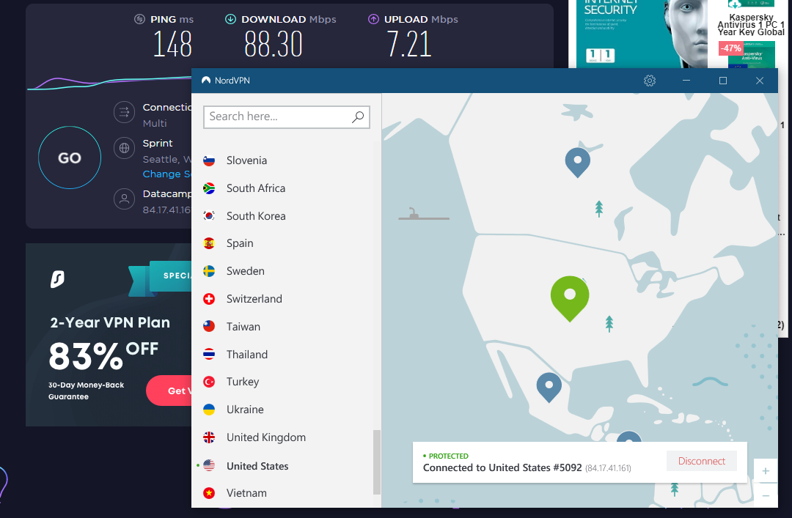Click the search magnifier icon in NordVPN
Viewport: 792px width, 518px height.
point(358,117)
